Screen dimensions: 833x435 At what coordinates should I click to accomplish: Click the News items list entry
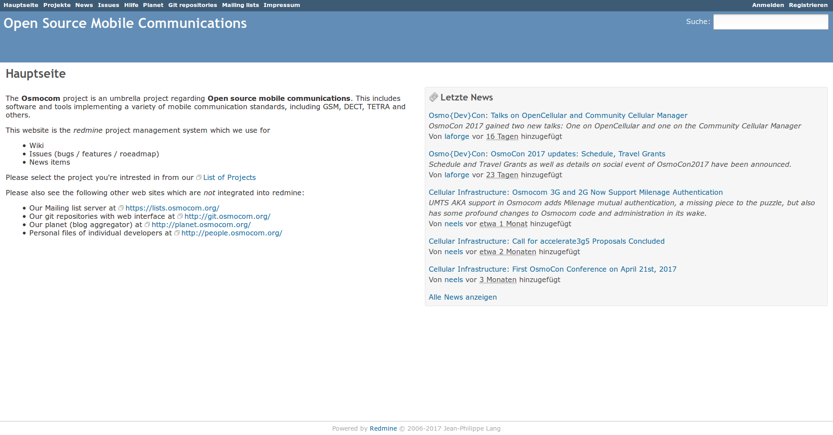(x=49, y=162)
